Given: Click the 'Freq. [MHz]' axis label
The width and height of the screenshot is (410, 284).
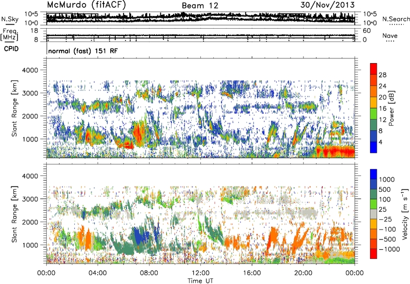Looking at the screenshot, I should coord(9,34).
